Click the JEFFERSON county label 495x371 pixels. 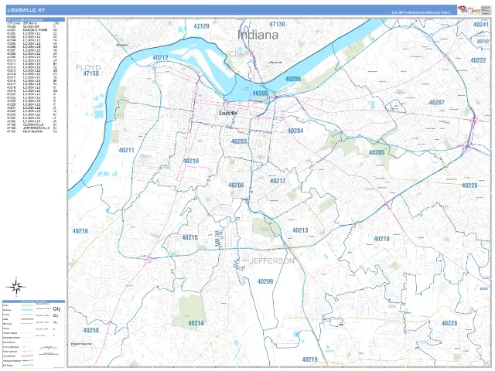[272, 261]
